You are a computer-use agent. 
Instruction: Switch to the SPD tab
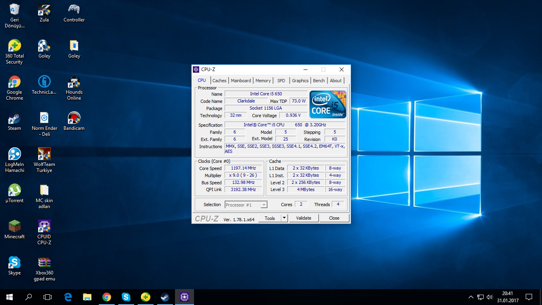click(281, 80)
